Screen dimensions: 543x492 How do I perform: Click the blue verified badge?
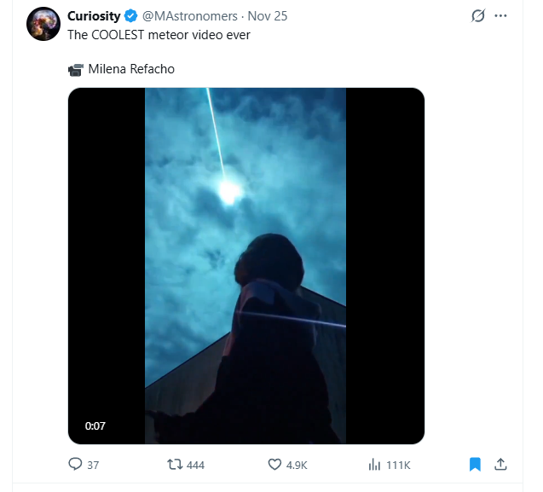[130, 15]
